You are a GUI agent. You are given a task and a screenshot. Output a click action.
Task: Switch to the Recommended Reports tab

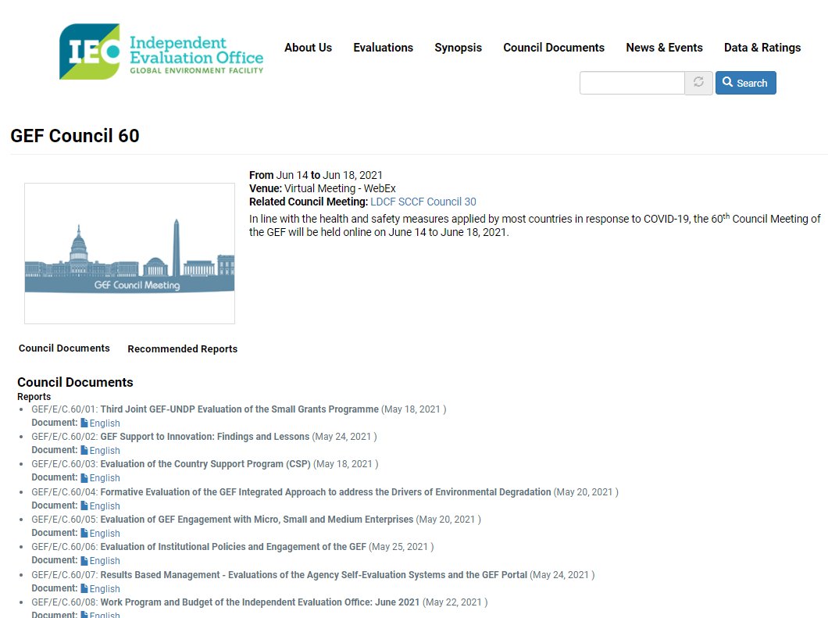[x=182, y=348]
